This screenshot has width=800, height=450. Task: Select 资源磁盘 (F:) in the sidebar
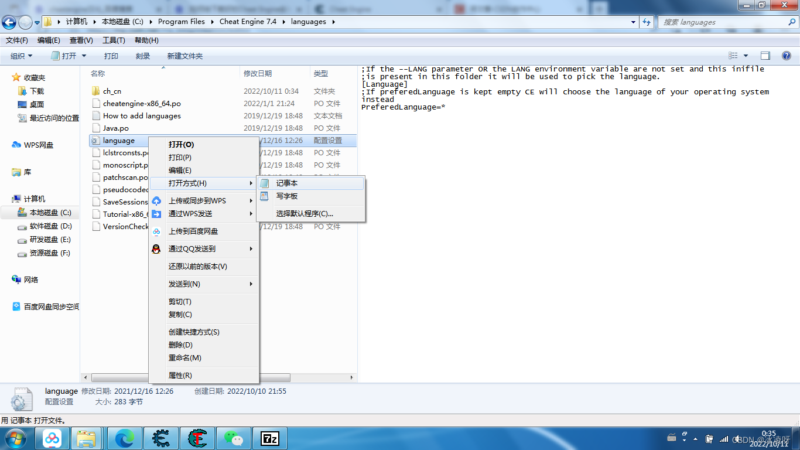45,253
